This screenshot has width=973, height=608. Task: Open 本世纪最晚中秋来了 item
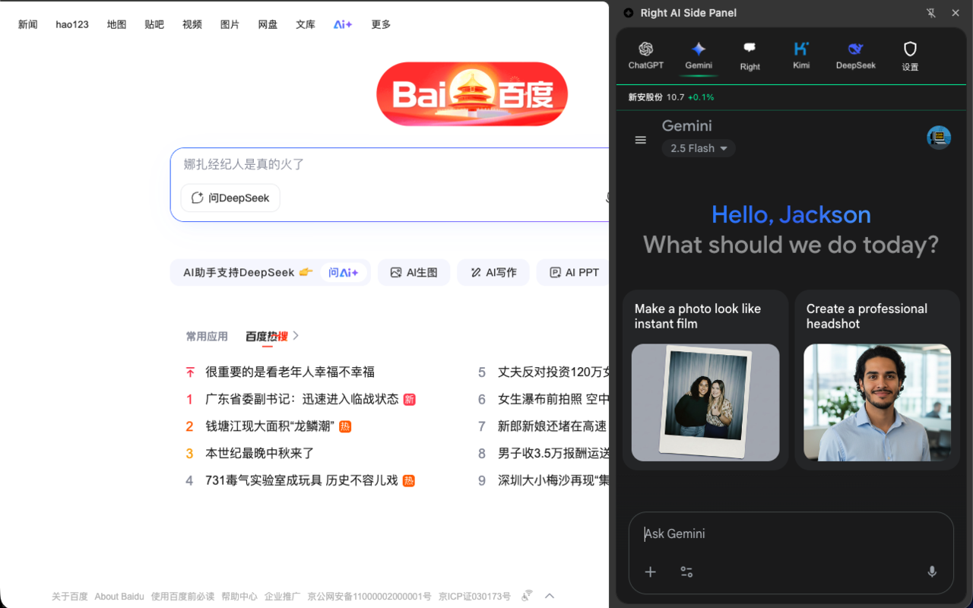click(259, 454)
